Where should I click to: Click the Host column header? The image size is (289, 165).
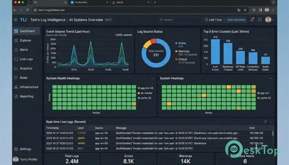[252, 128]
